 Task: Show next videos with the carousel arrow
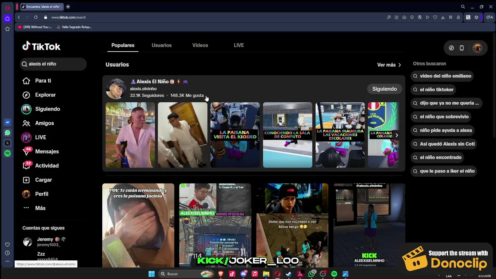point(396,135)
